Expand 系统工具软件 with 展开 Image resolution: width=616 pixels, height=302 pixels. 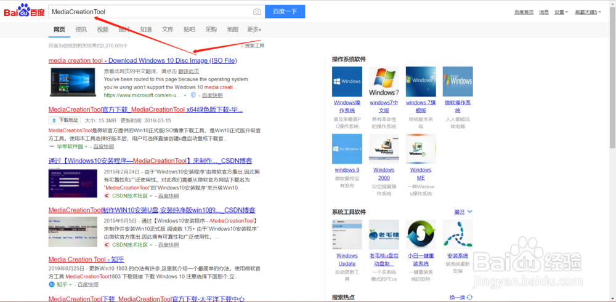(463, 212)
